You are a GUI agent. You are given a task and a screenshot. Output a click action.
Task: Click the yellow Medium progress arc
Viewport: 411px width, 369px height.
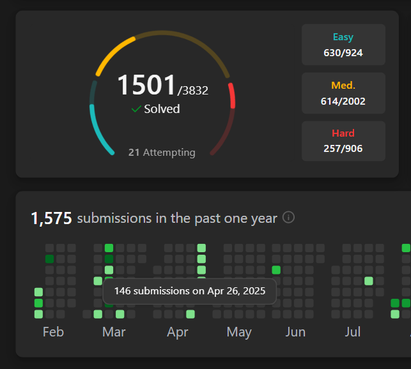(112, 54)
